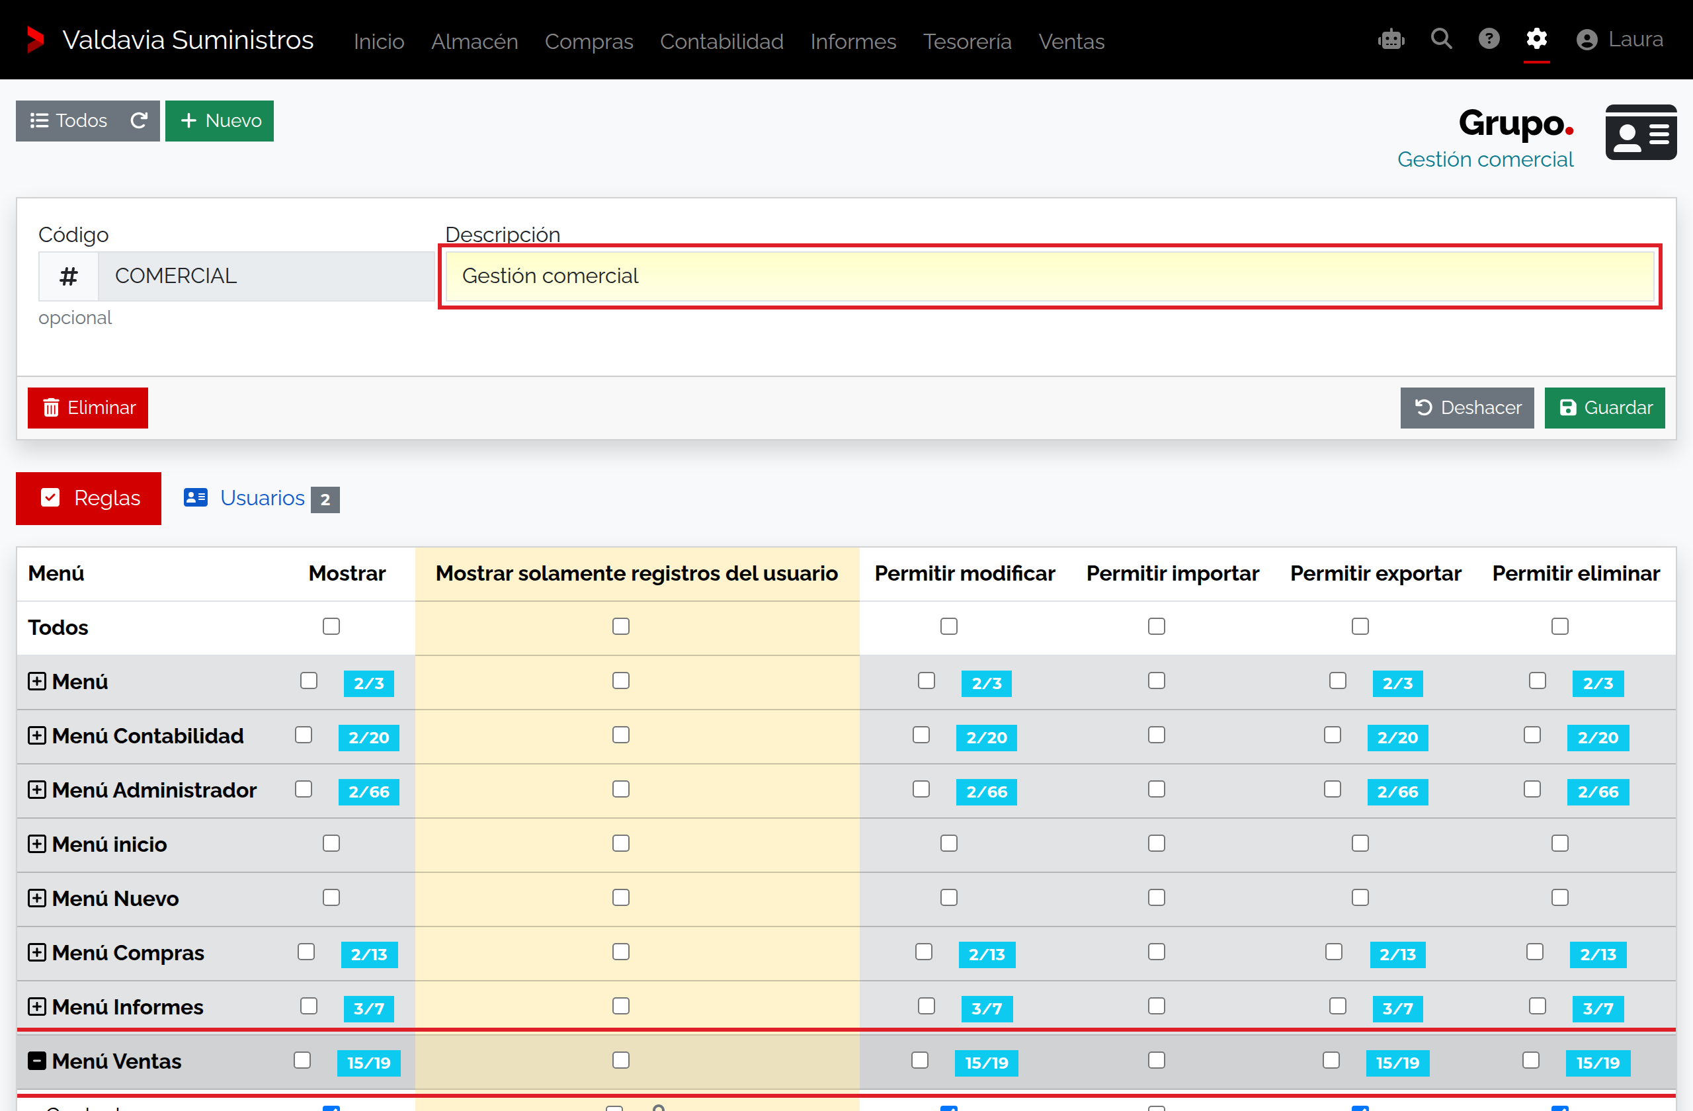Click the 2/13 badge in Compras Permitir exportar
The image size is (1693, 1111).
pyautogui.click(x=1397, y=954)
